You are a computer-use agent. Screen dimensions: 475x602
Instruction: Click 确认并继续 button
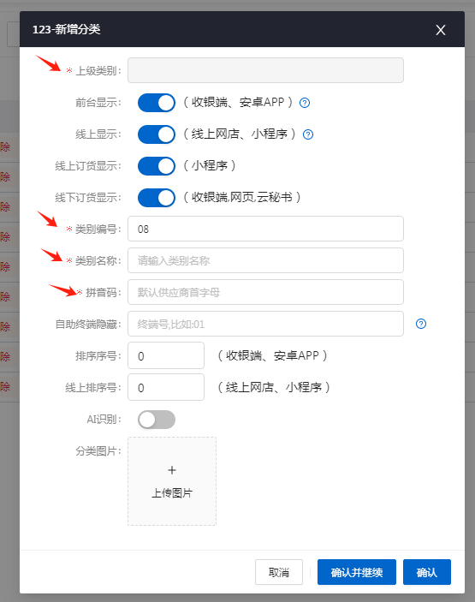(x=356, y=572)
